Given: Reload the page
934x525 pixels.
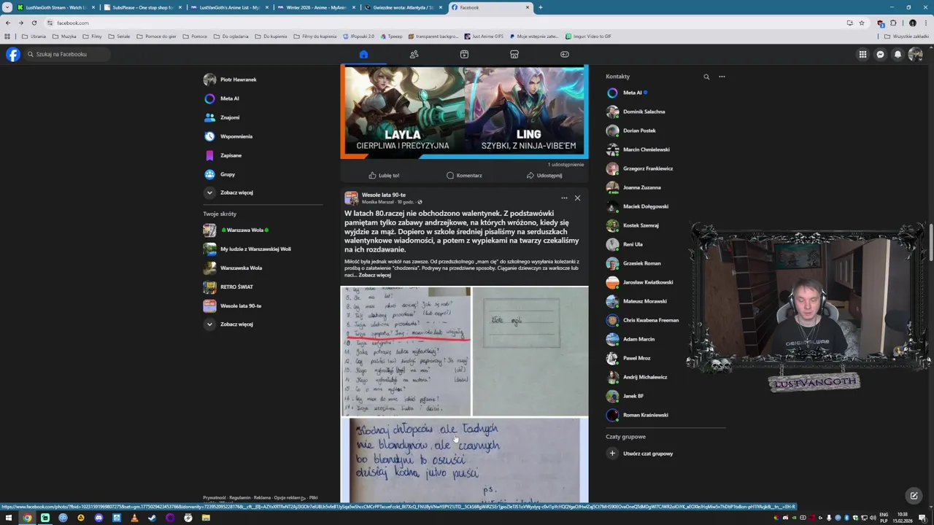Looking at the screenshot, I should 34,23.
